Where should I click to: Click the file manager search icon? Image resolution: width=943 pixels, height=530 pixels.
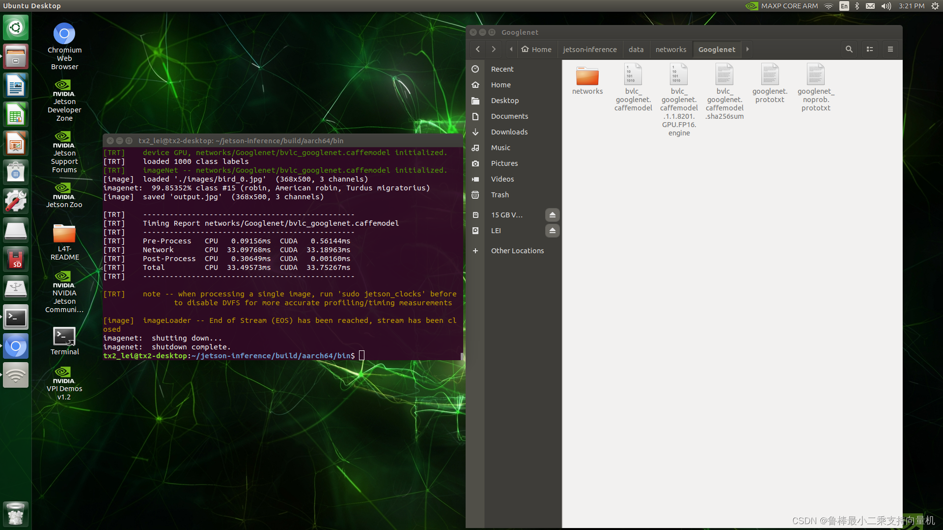pos(849,49)
